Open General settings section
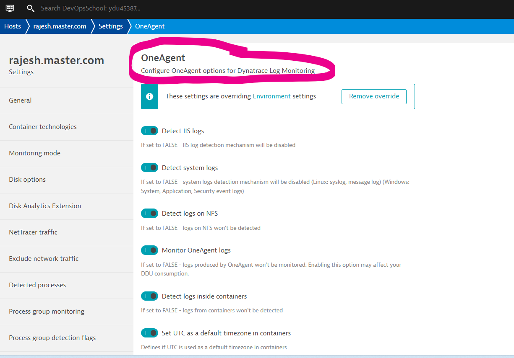Screen dimensions: 514x358 tap(67, 100)
